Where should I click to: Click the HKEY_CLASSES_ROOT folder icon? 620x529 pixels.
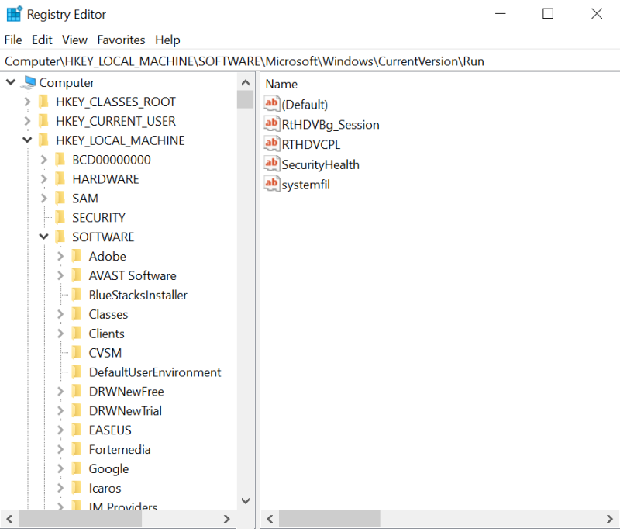[x=43, y=102]
